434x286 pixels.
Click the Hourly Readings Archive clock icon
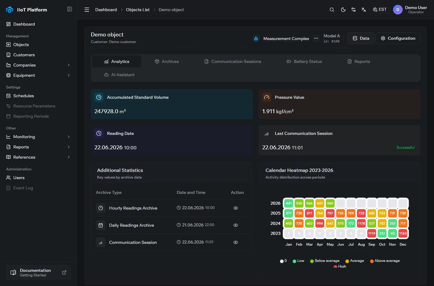point(101,208)
